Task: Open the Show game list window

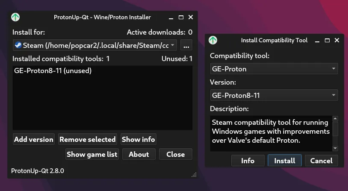Action: pos(92,154)
